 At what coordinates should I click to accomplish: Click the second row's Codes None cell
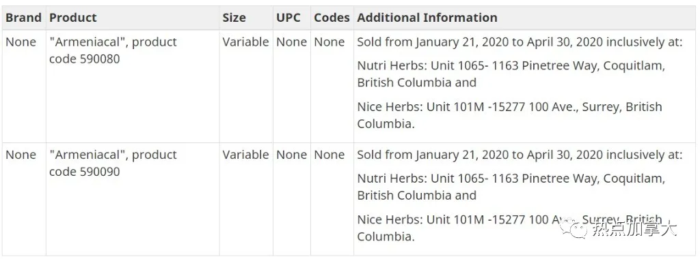coord(332,200)
